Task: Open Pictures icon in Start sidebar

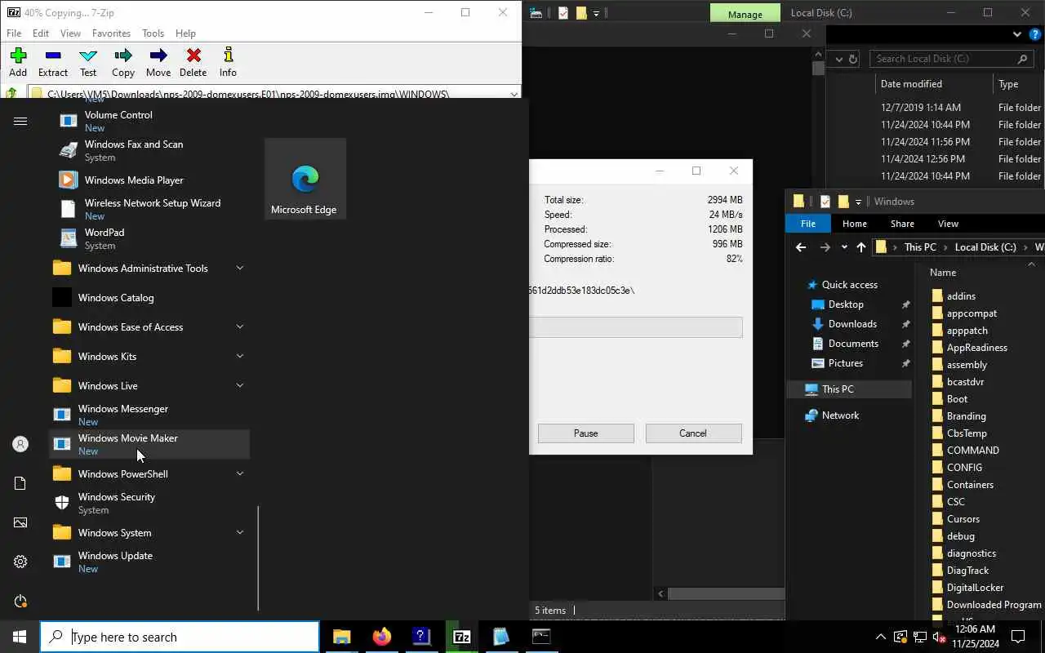Action: click(x=20, y=522)
